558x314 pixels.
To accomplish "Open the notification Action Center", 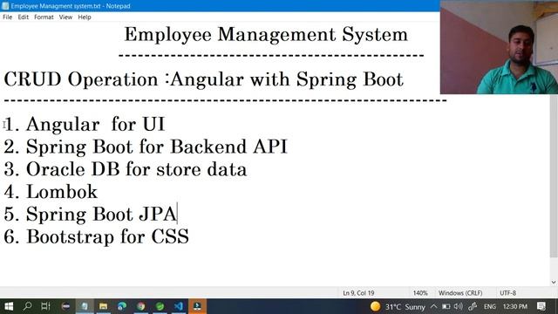I will click(541, 306).
